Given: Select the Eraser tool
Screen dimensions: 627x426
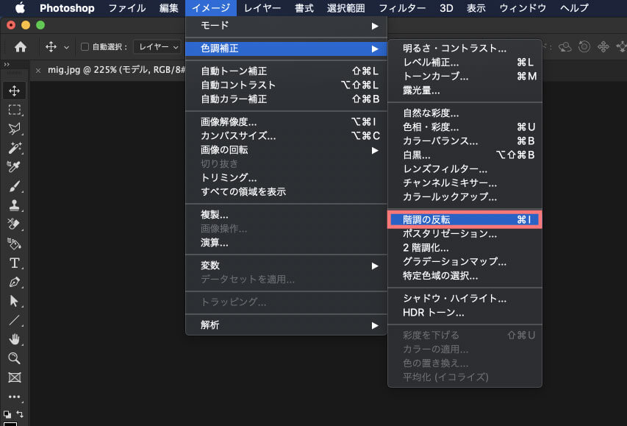Looking at the screenshot, I should click(x=15, y=224).
